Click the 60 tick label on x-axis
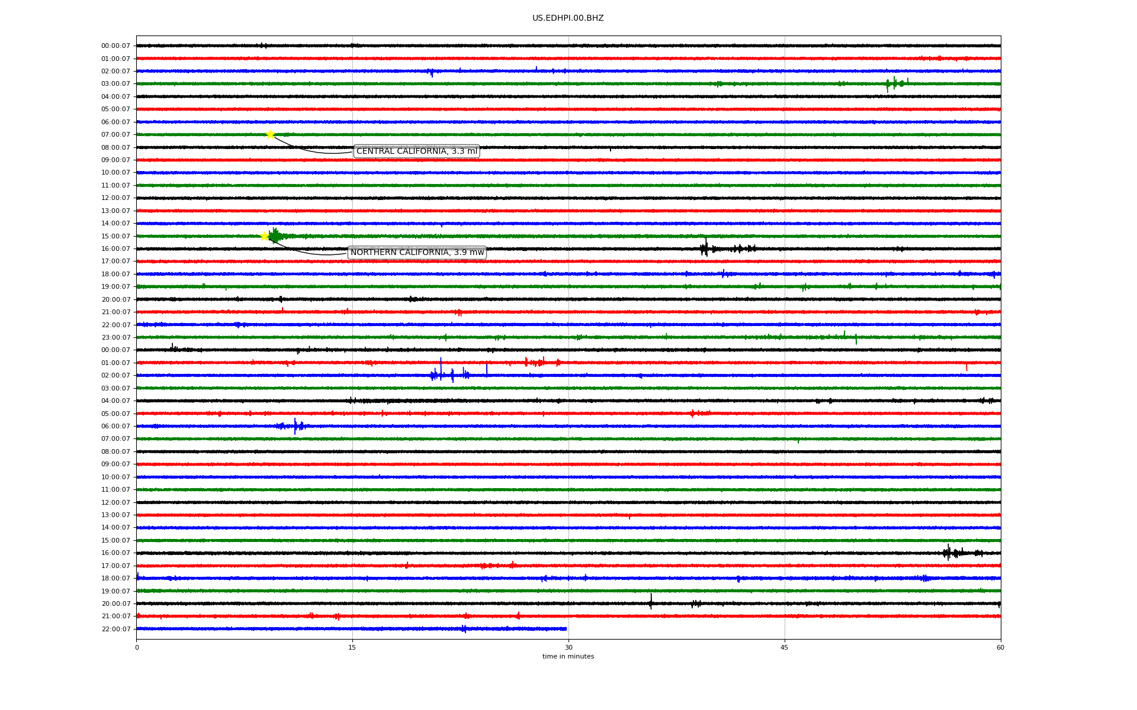This screenshot has height=710, width=1137. pos(1000,647)
